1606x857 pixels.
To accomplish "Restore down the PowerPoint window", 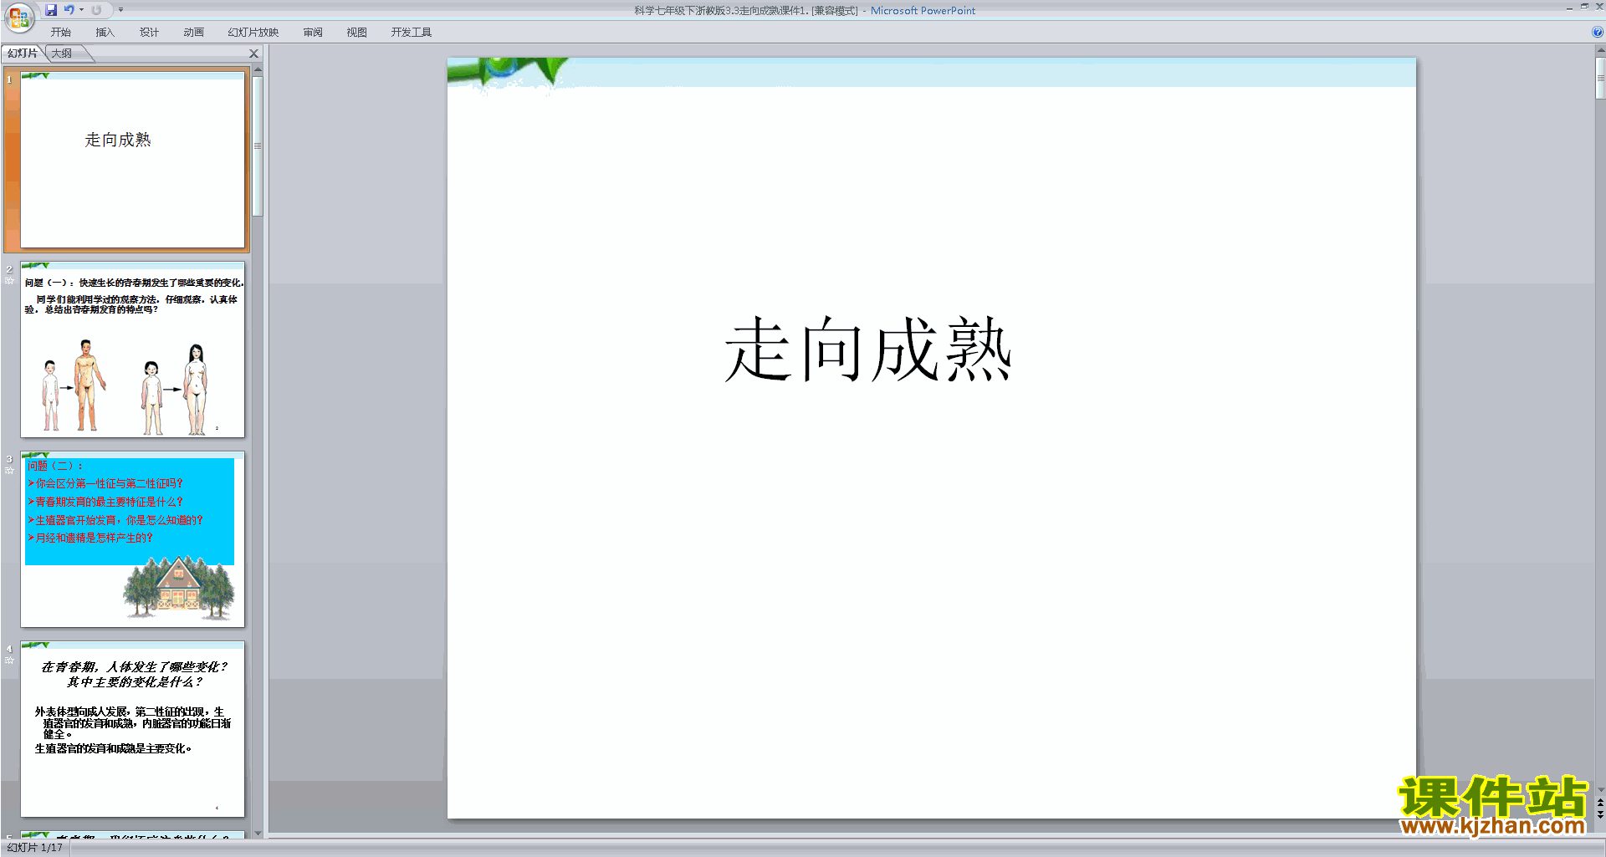I will (x=1584, y=7).
